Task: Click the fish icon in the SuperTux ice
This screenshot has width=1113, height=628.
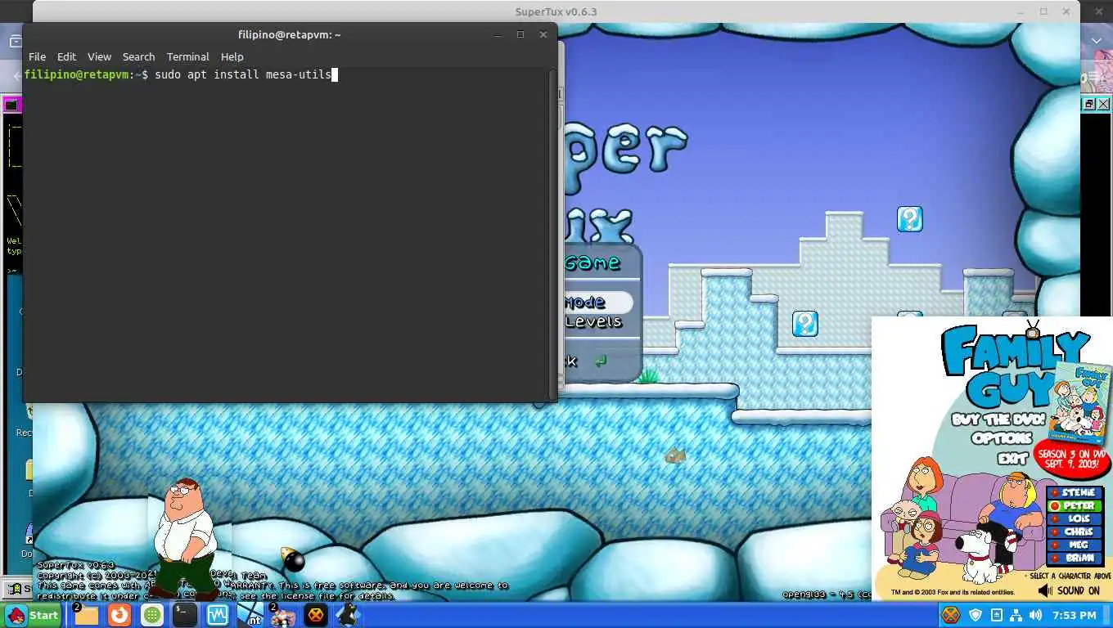Action: click(x=675, y=455)
